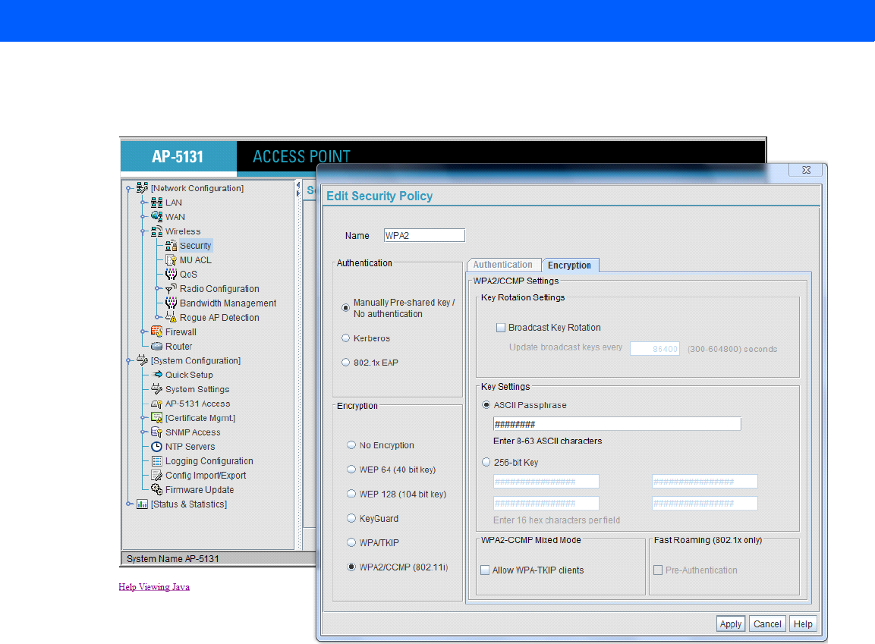The height and width of the screenshot is (644, 875).
Task: Select No Encryption option
Action: [351, 445]
